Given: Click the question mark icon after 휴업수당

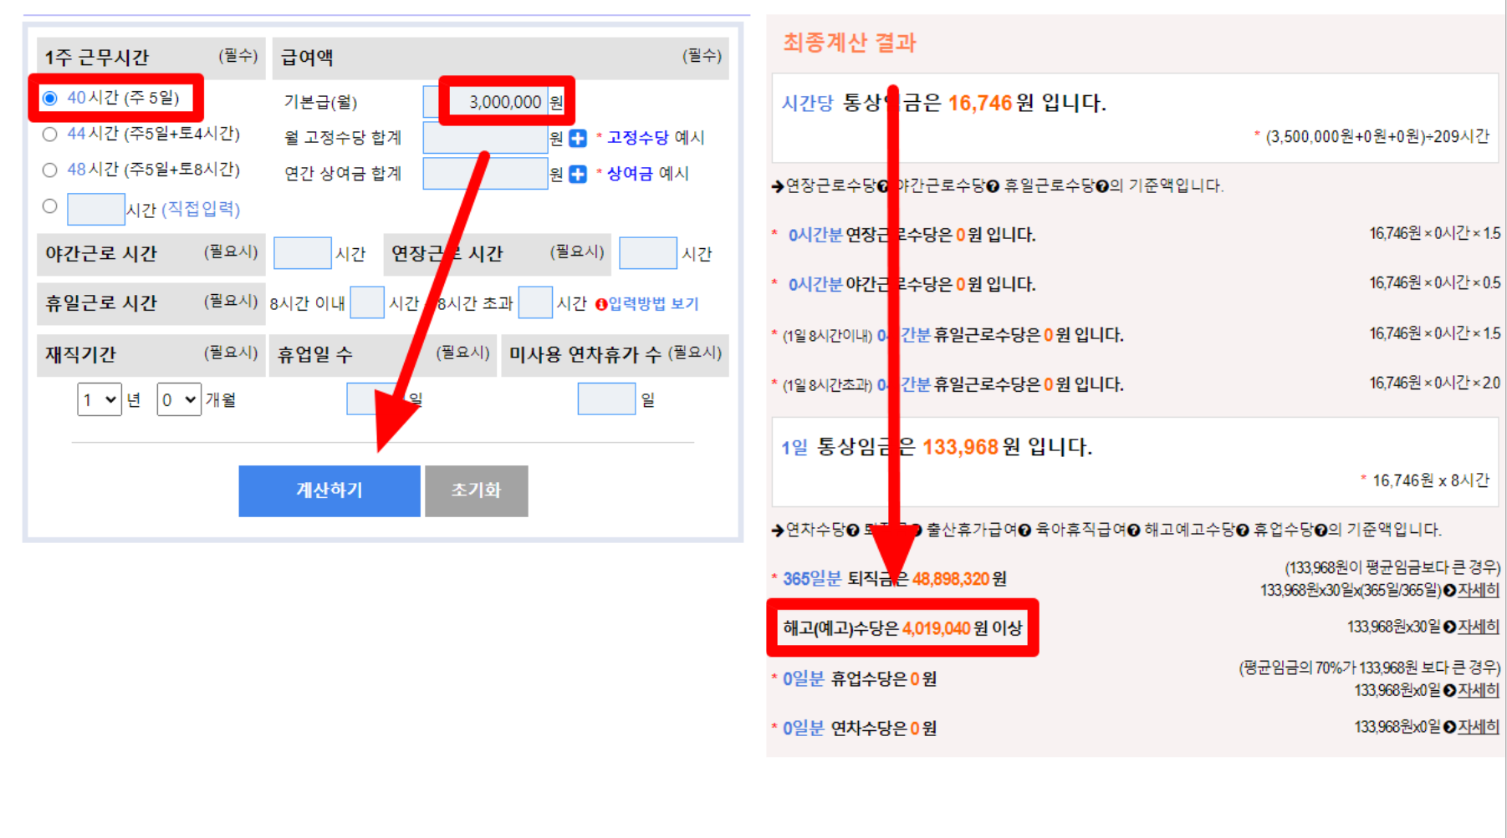Looking at the screenshot, I should tap(1321, 531).
